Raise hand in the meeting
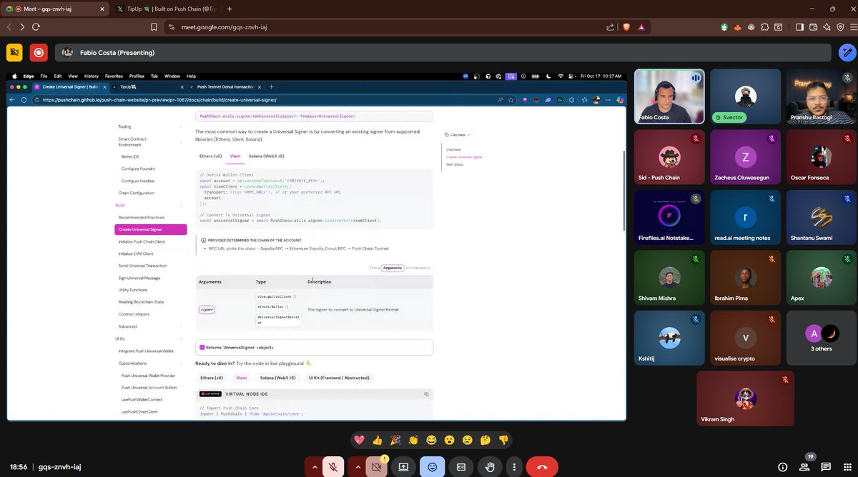Viewport: 858px width, 477px height. (x=490, y=467)
